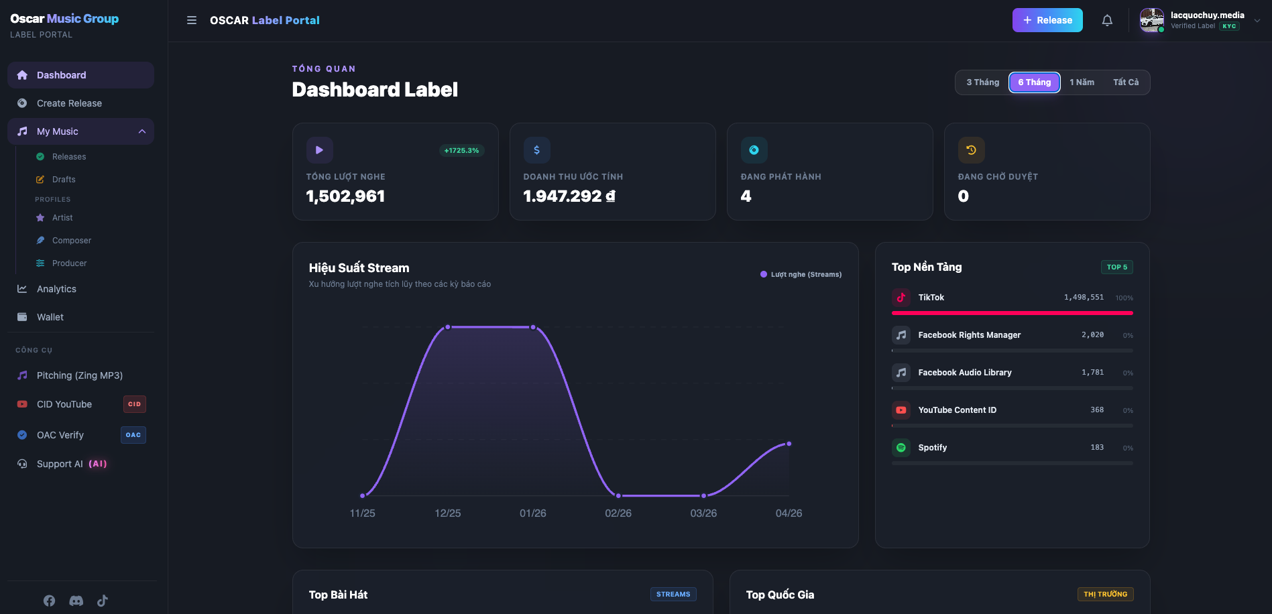Click the 12/25 data point on chart
1272x614 pixels.
448,327
